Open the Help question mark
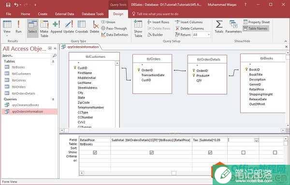 click(245, 5)
